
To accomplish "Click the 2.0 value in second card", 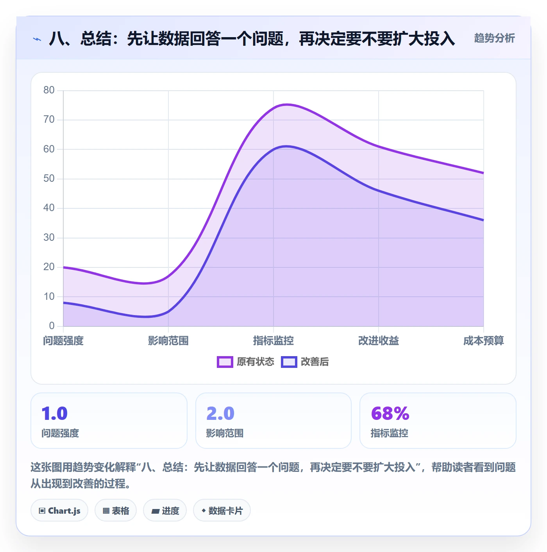I will click(x=220, y=414).
